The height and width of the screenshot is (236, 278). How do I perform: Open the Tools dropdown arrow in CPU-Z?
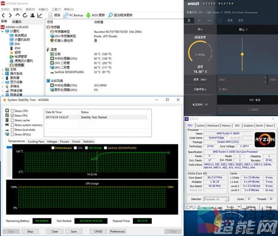point(239,207)
